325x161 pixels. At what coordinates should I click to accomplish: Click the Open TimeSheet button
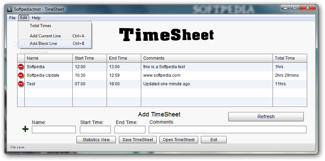point(179,140)
